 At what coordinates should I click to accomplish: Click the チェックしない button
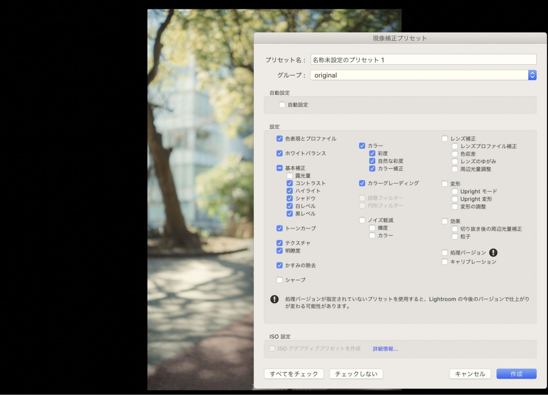[356, 373]
